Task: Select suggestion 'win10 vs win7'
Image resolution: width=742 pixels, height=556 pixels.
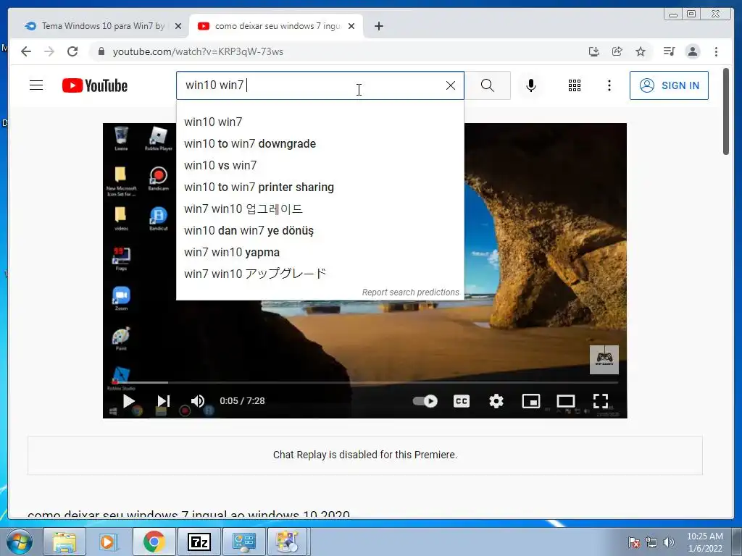Action: pyautogui.click(x=320, y=166)
